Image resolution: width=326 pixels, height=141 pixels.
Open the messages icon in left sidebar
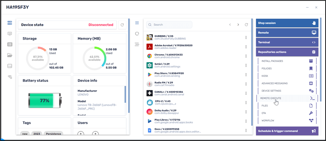click(10, 34)
